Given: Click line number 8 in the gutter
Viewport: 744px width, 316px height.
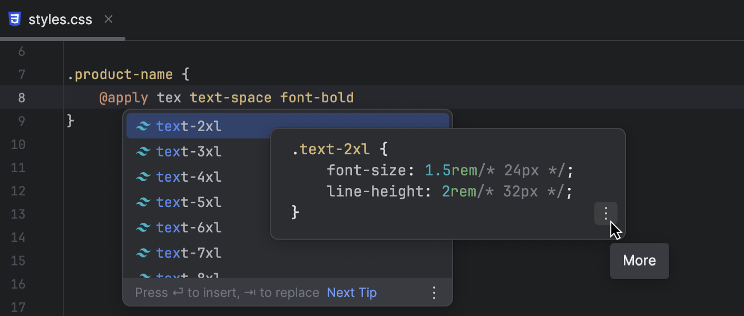Looking at the screenshot, I should point(22,97).
